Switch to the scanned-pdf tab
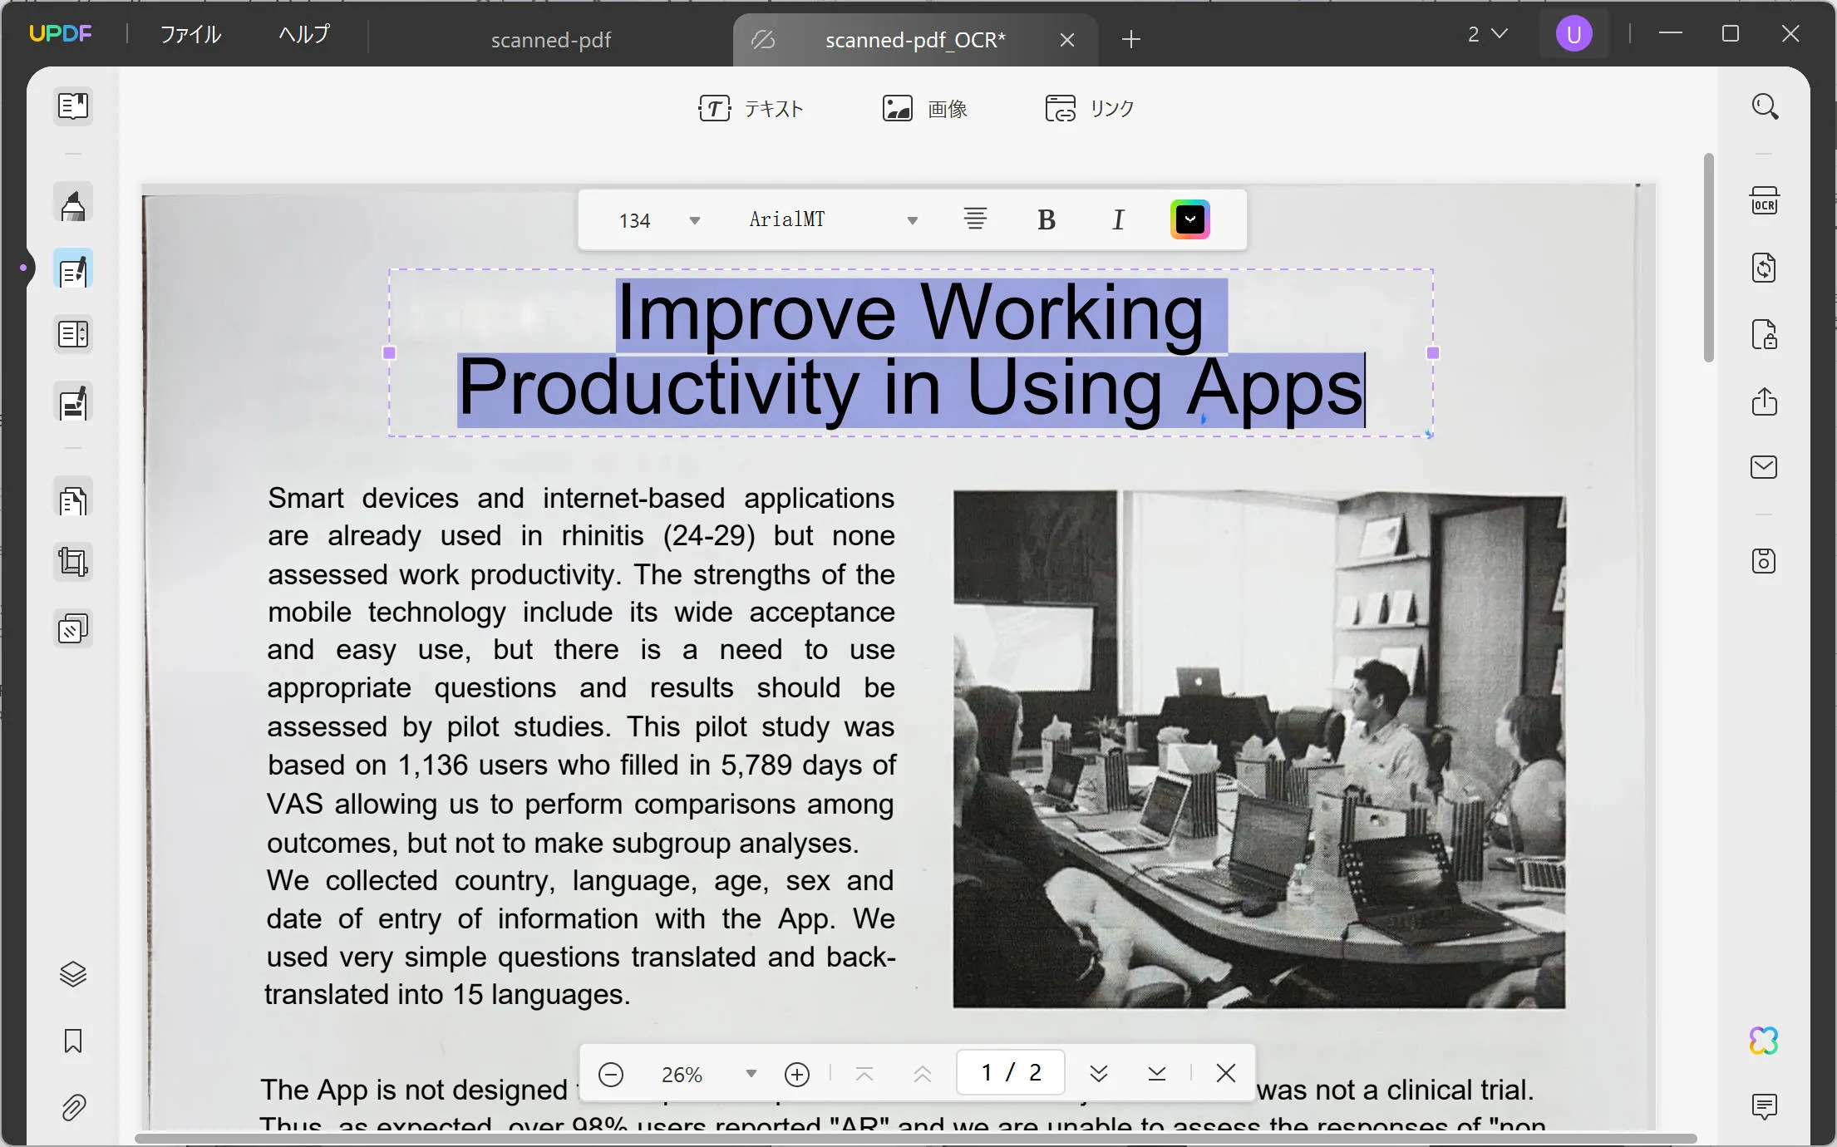 550,40
